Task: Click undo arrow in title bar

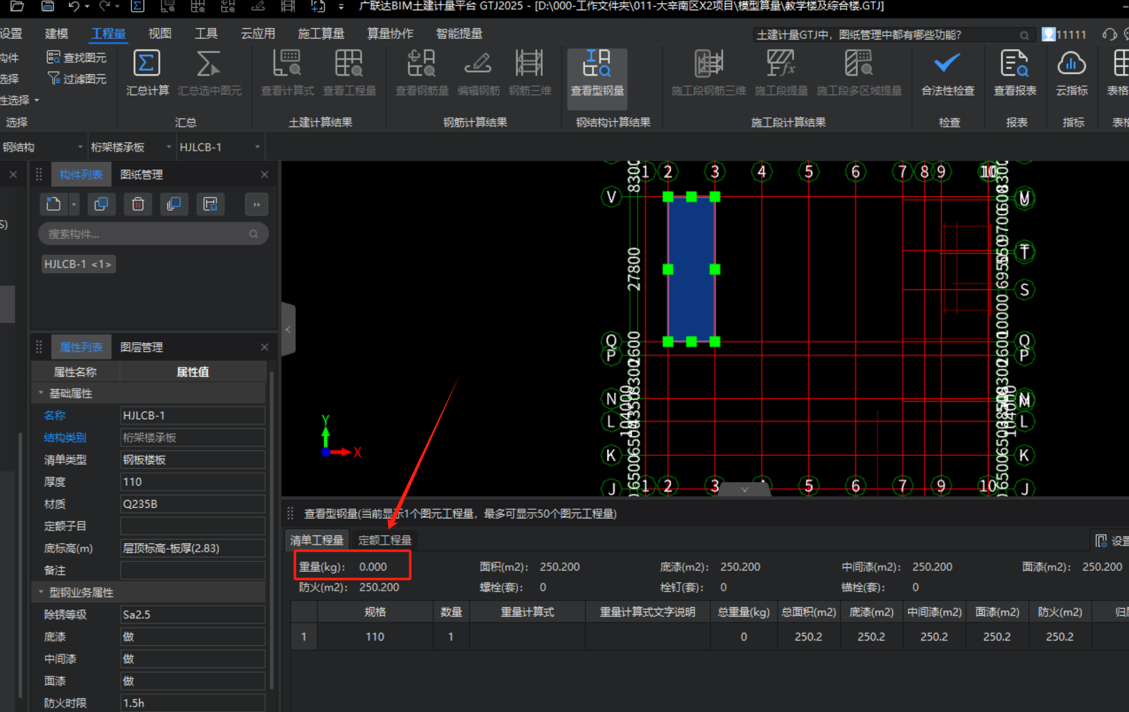Action: point(74,6)
